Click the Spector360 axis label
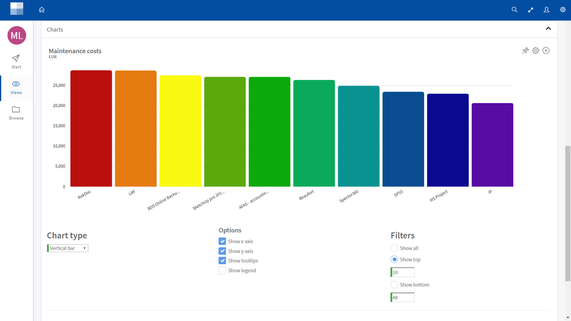Image resolution: width=571 pixels, height=321 pixels. [x=349, y=196]
